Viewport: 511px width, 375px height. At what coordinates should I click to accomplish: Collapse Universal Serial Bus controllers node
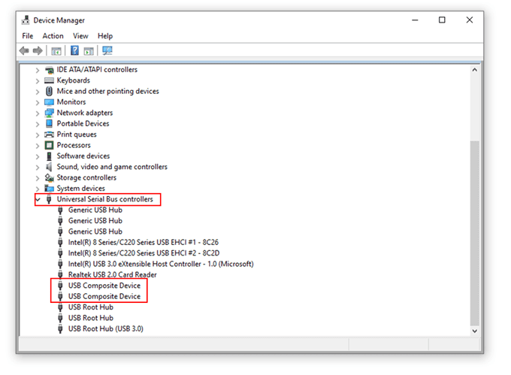pos(38,199)
